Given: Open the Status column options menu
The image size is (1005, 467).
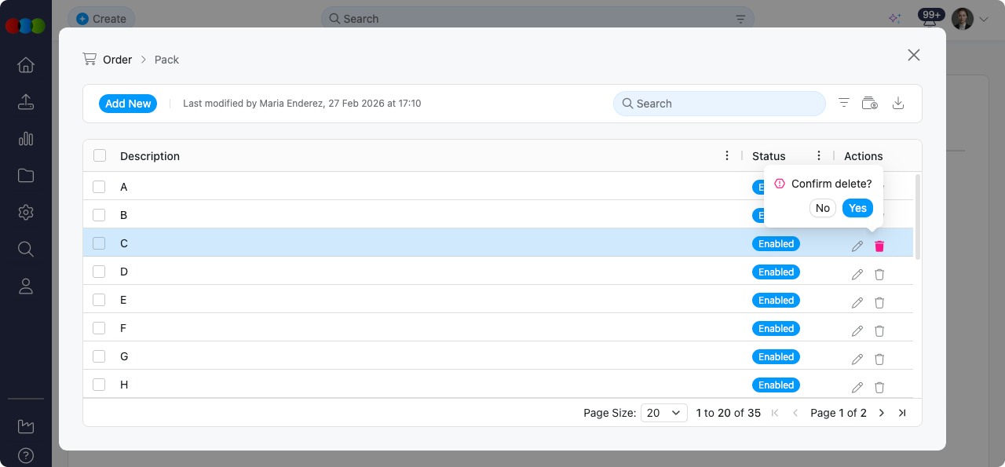Looking at the screenshot, I should (819, 155).
